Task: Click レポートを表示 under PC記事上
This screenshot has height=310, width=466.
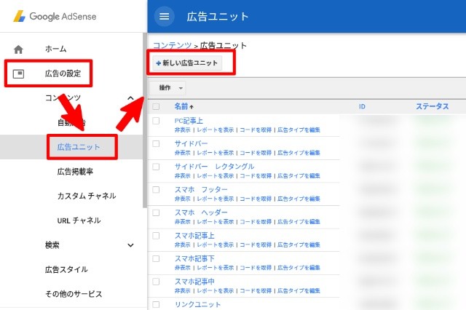Action: (x=216, y=130)
